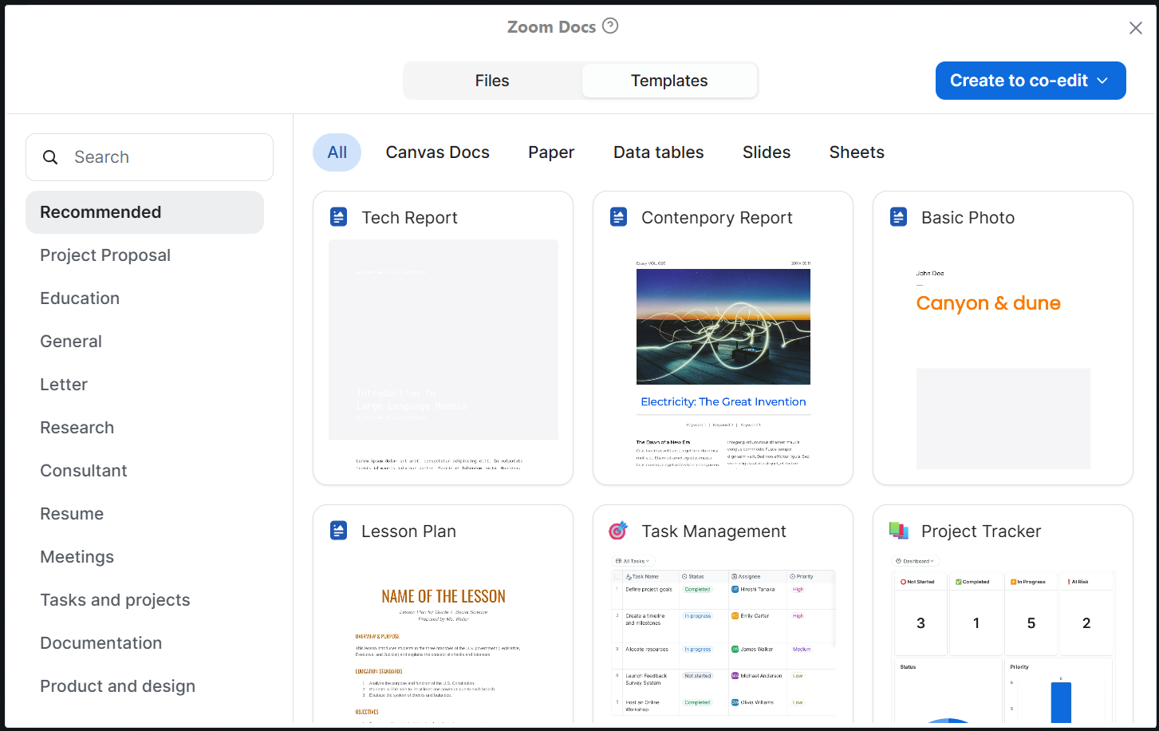
Task: Open the Education category
Action: 144,298
